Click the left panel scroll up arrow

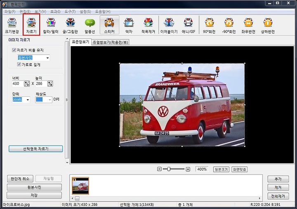[x=67, y=39]
